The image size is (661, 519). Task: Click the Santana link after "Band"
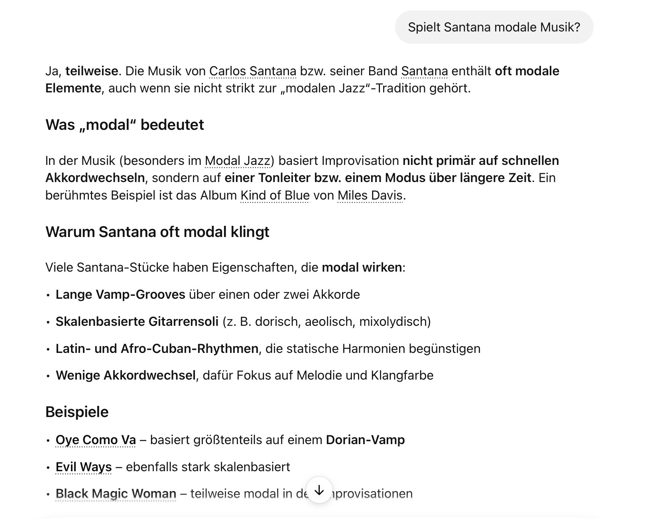(424, 71)
